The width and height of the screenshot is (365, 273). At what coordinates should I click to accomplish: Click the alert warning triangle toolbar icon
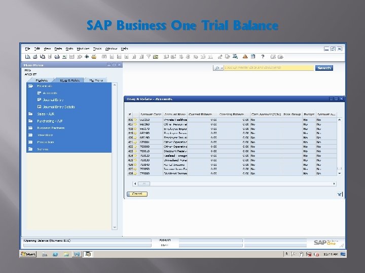tap(245, 57)
